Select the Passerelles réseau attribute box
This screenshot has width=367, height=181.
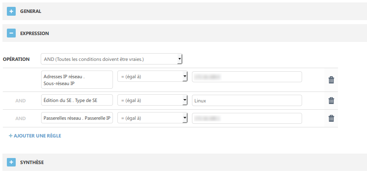(77, 118)
